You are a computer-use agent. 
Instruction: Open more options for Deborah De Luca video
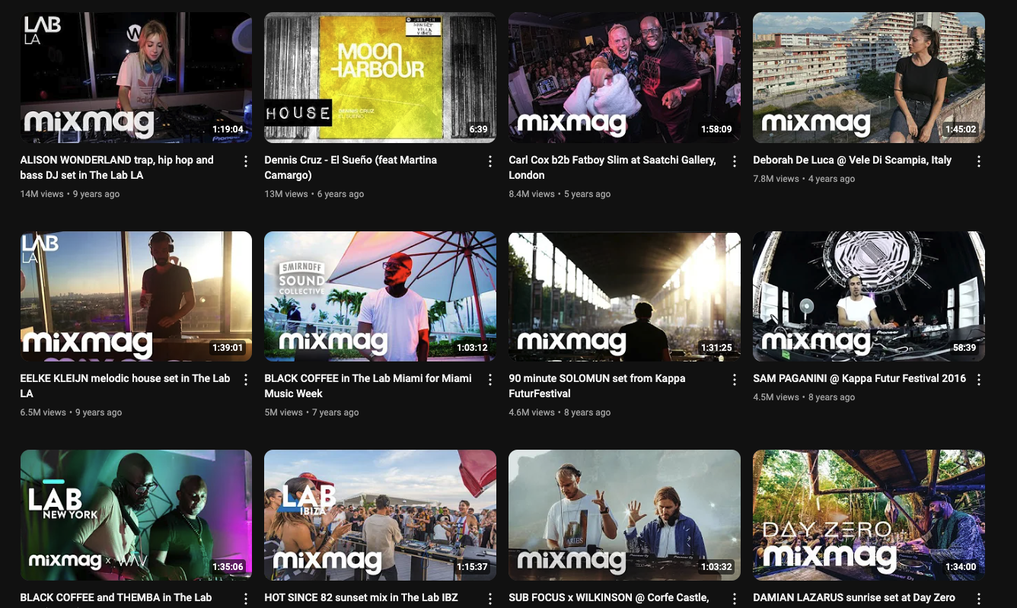pyautogui.click(x=978, y=161)
